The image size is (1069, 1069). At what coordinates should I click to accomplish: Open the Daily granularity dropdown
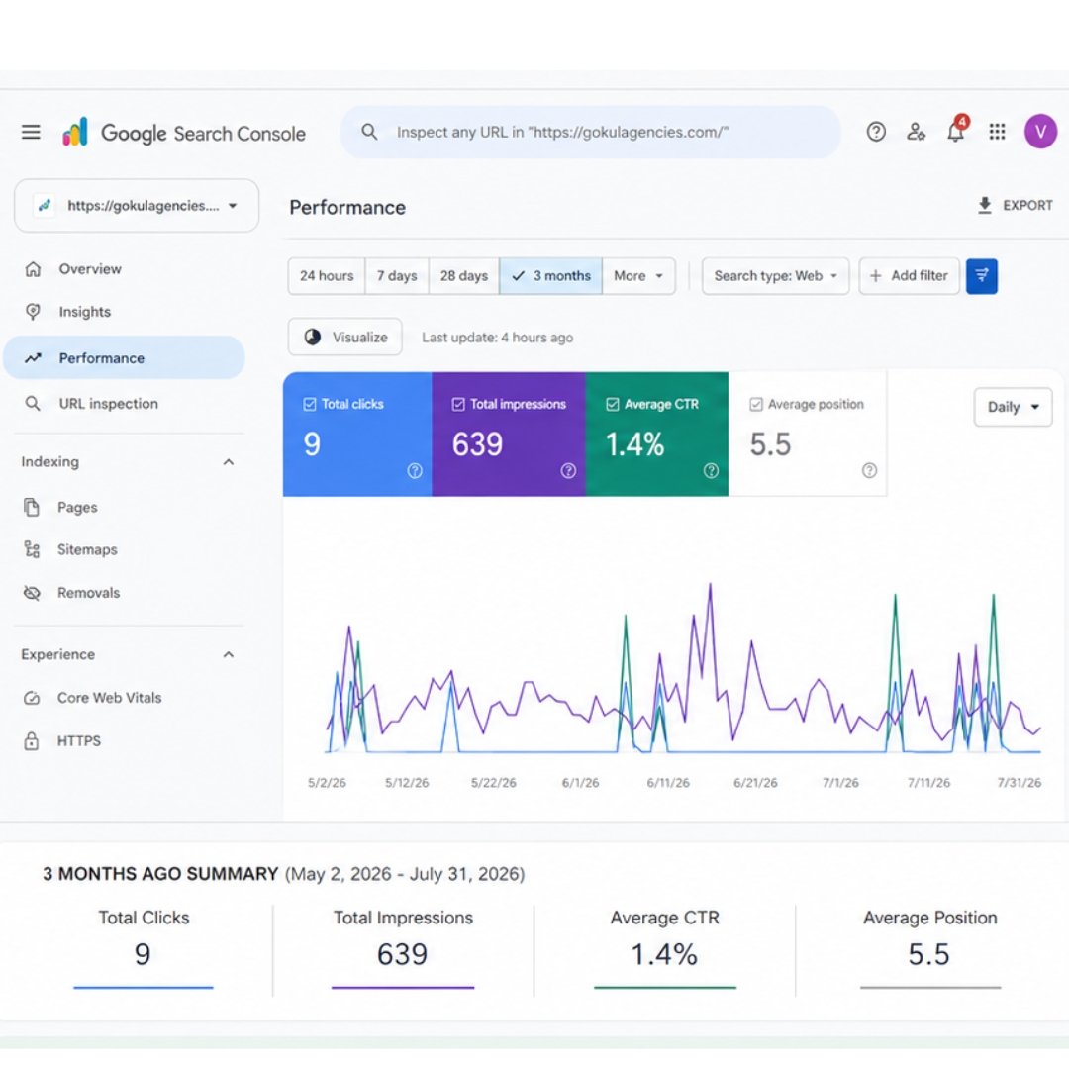tap(1013, 407)
